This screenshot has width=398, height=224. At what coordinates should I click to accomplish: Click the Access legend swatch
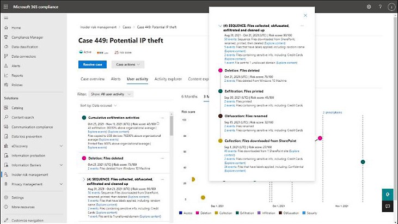click(180, 213)
